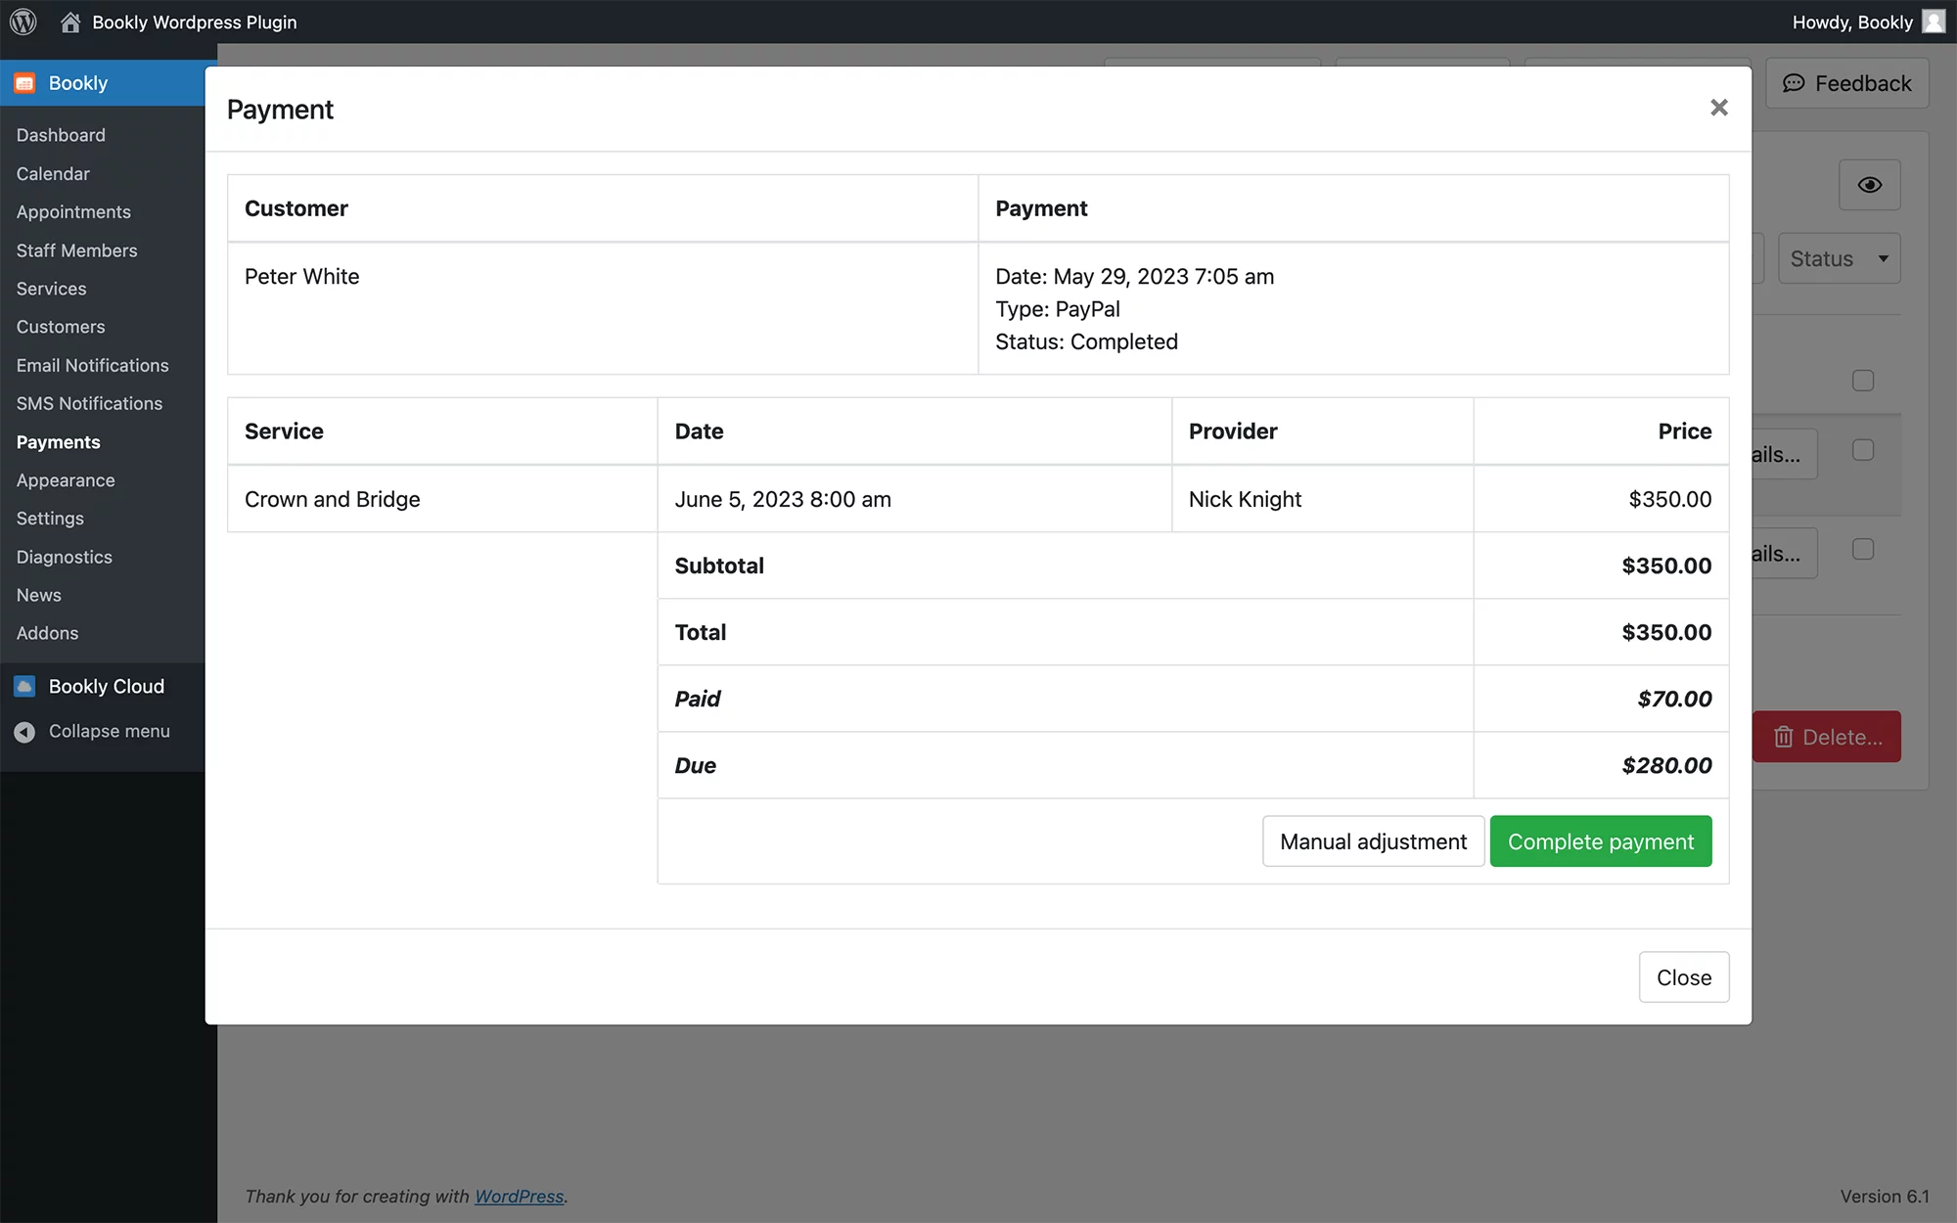Image resolution: width=1957 pixels, height=1223 pixels.
Task: Click the Version 6.1 footer text
Action: (x=1885, y=1197)
